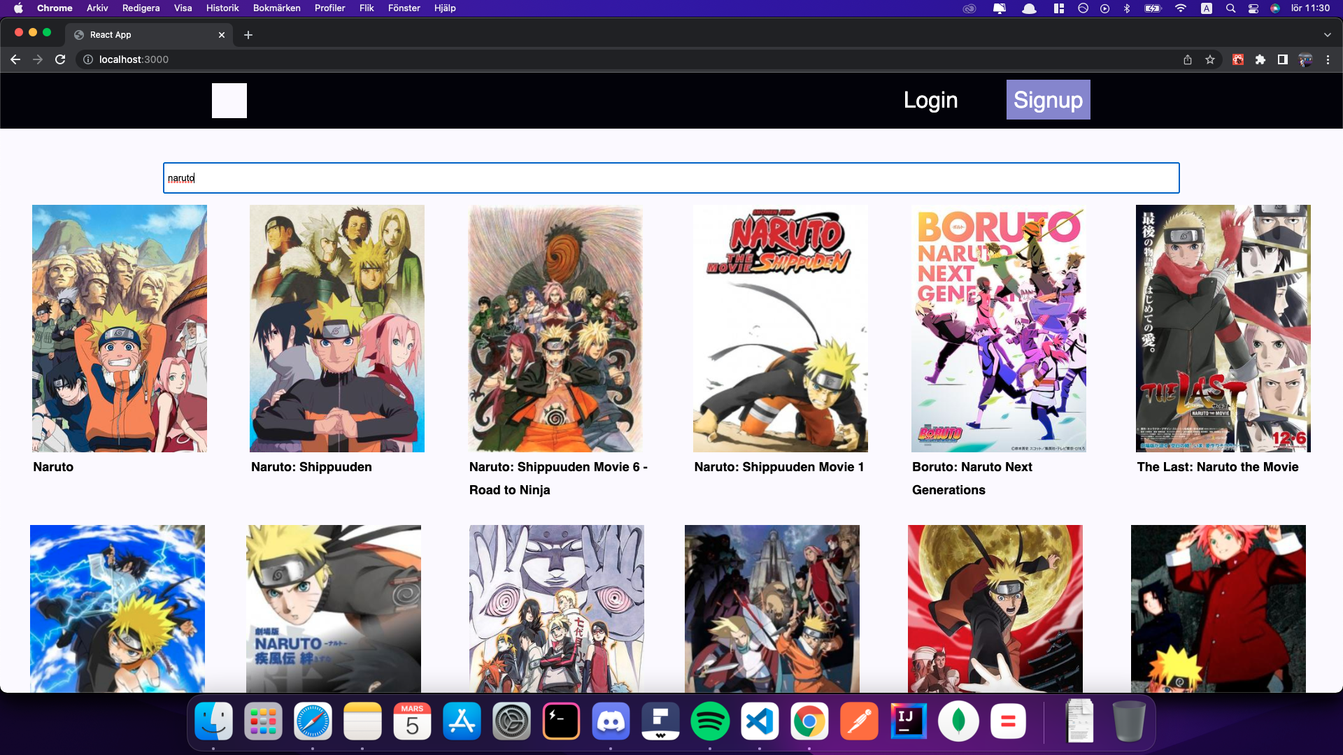Viewport: 1343px width, 755px height.
Task: Open Finder from the Dock
Action: click(213, 721)
